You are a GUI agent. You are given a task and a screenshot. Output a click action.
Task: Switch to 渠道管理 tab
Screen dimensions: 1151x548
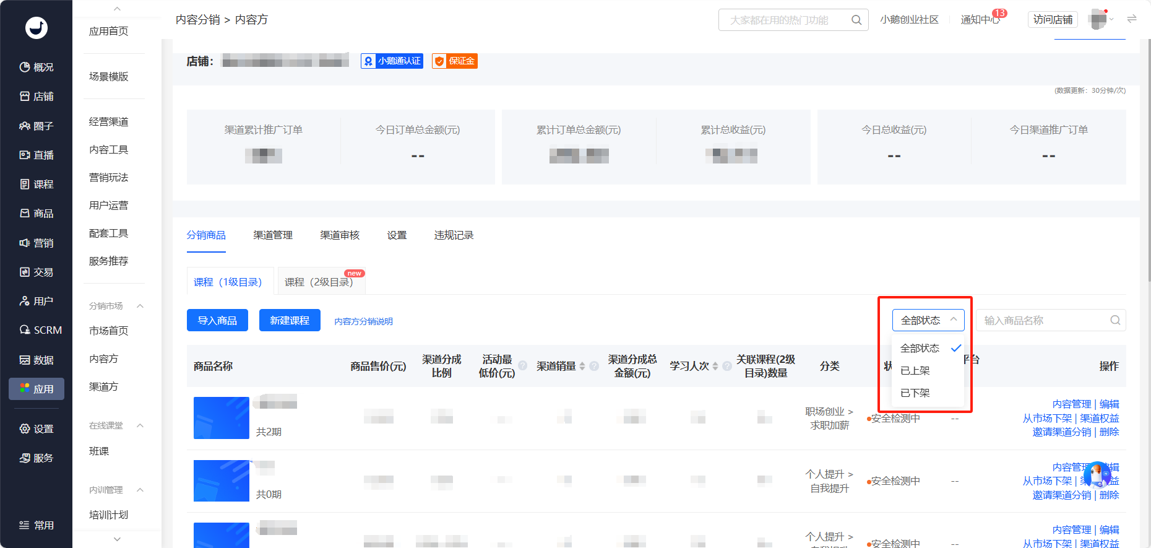point(273,235)
